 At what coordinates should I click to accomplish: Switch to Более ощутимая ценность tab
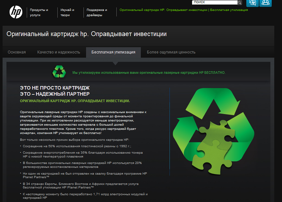[171, 52]
